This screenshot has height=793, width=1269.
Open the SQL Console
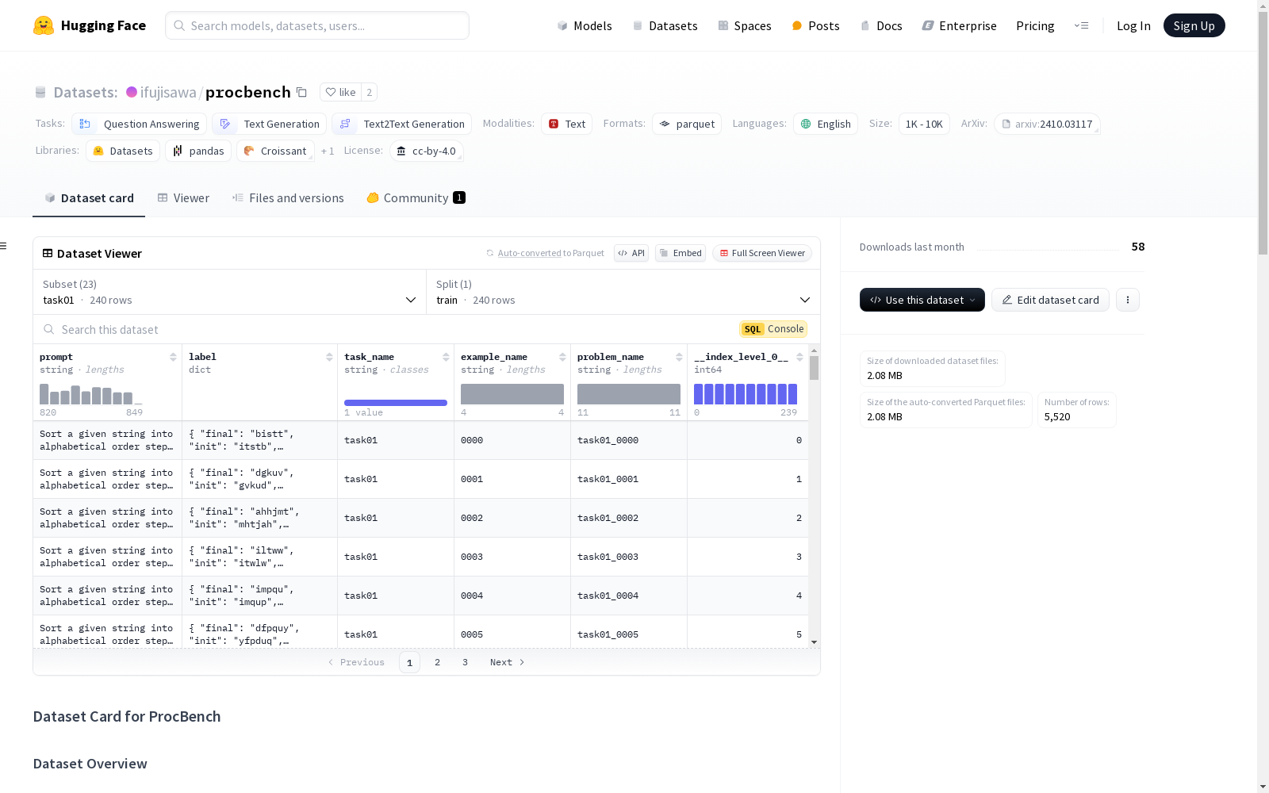[773, 329]
